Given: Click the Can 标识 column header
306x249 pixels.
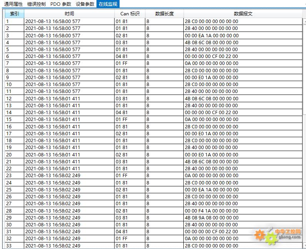Looking at the screenshot, I should tap(130, 14).
